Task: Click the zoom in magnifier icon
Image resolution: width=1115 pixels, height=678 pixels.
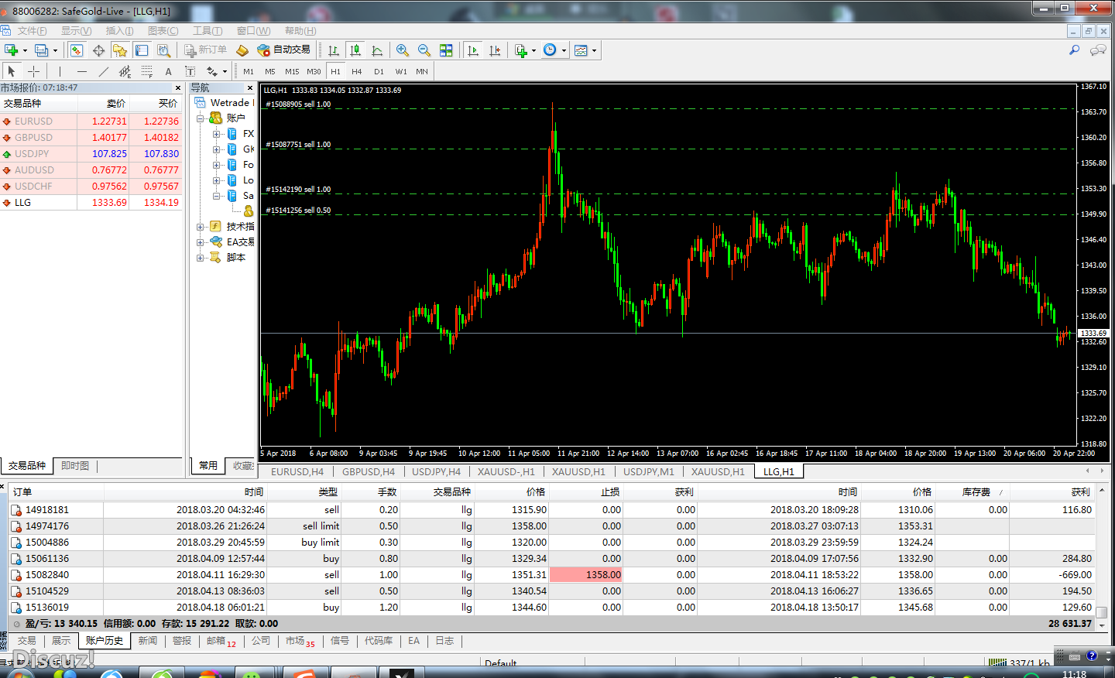Action: [403, 50]
